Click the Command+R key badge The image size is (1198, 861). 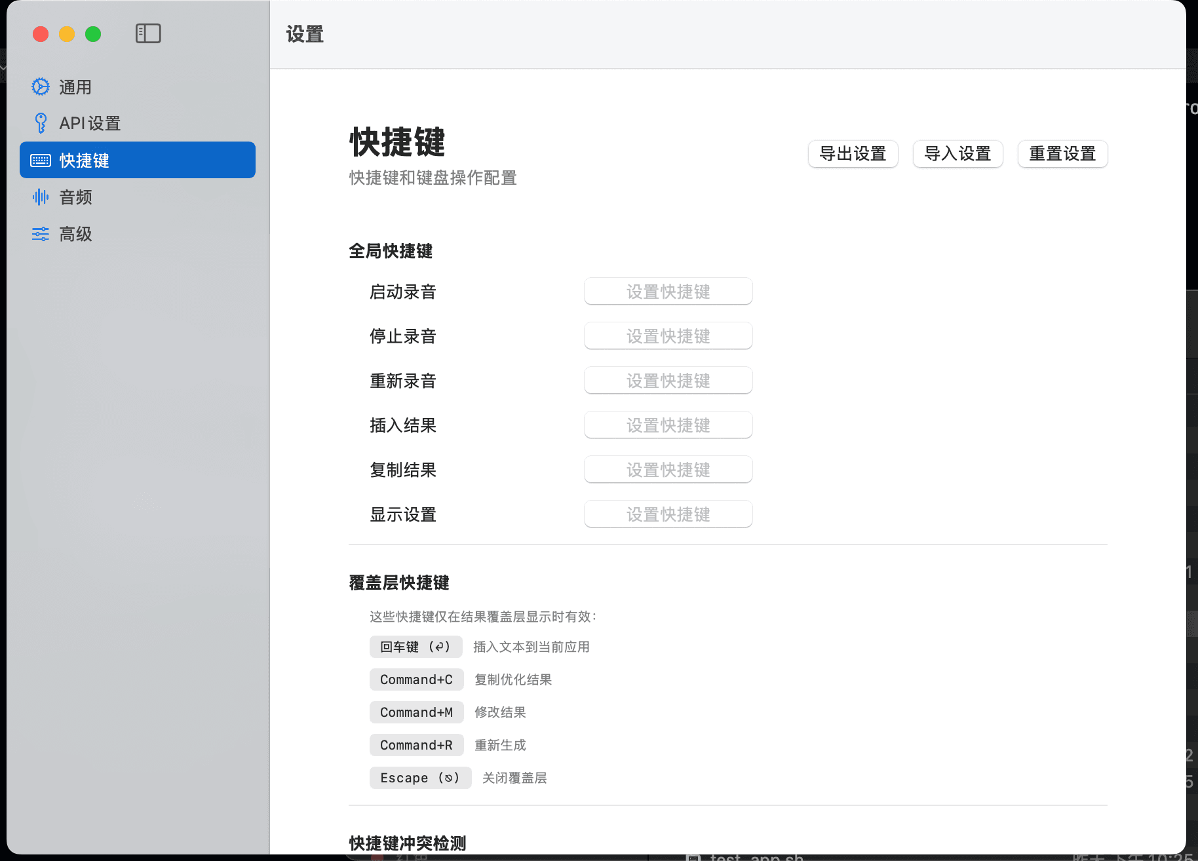point(416,745)
